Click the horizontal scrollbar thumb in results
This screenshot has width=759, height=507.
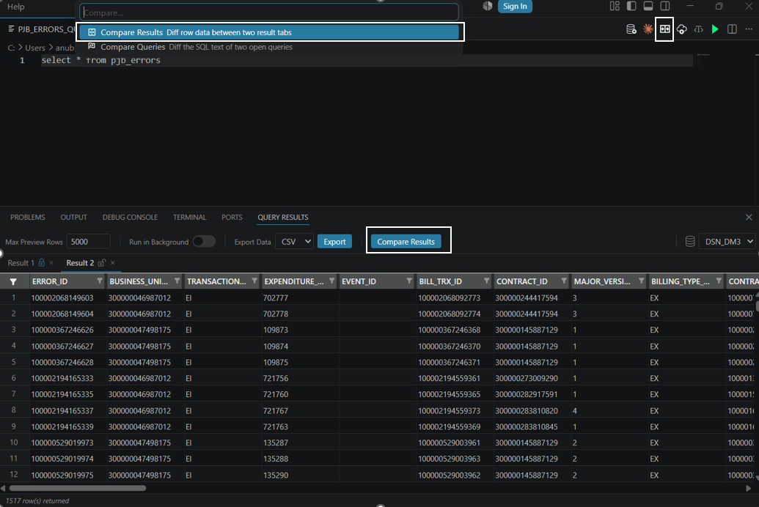pyautogui.click(x=78, y=488)
